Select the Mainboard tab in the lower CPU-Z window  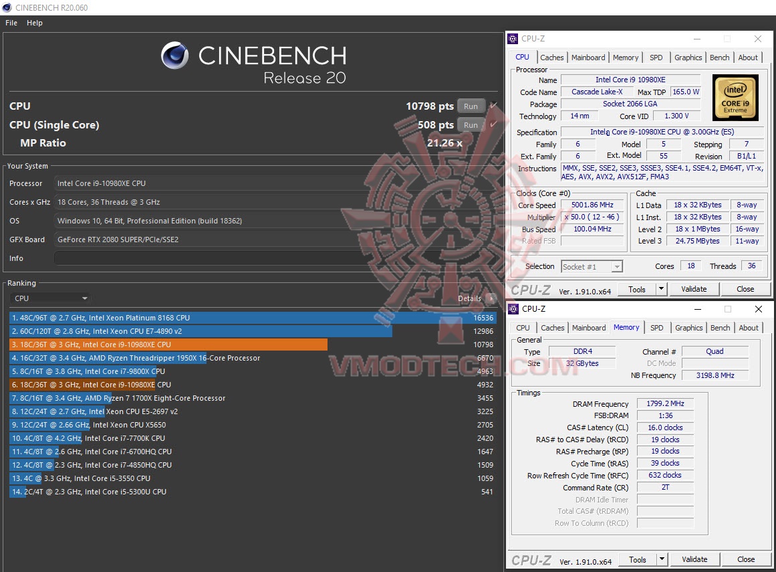coord(589,328)
